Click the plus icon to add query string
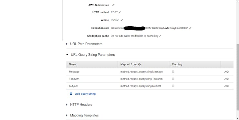 71,94
